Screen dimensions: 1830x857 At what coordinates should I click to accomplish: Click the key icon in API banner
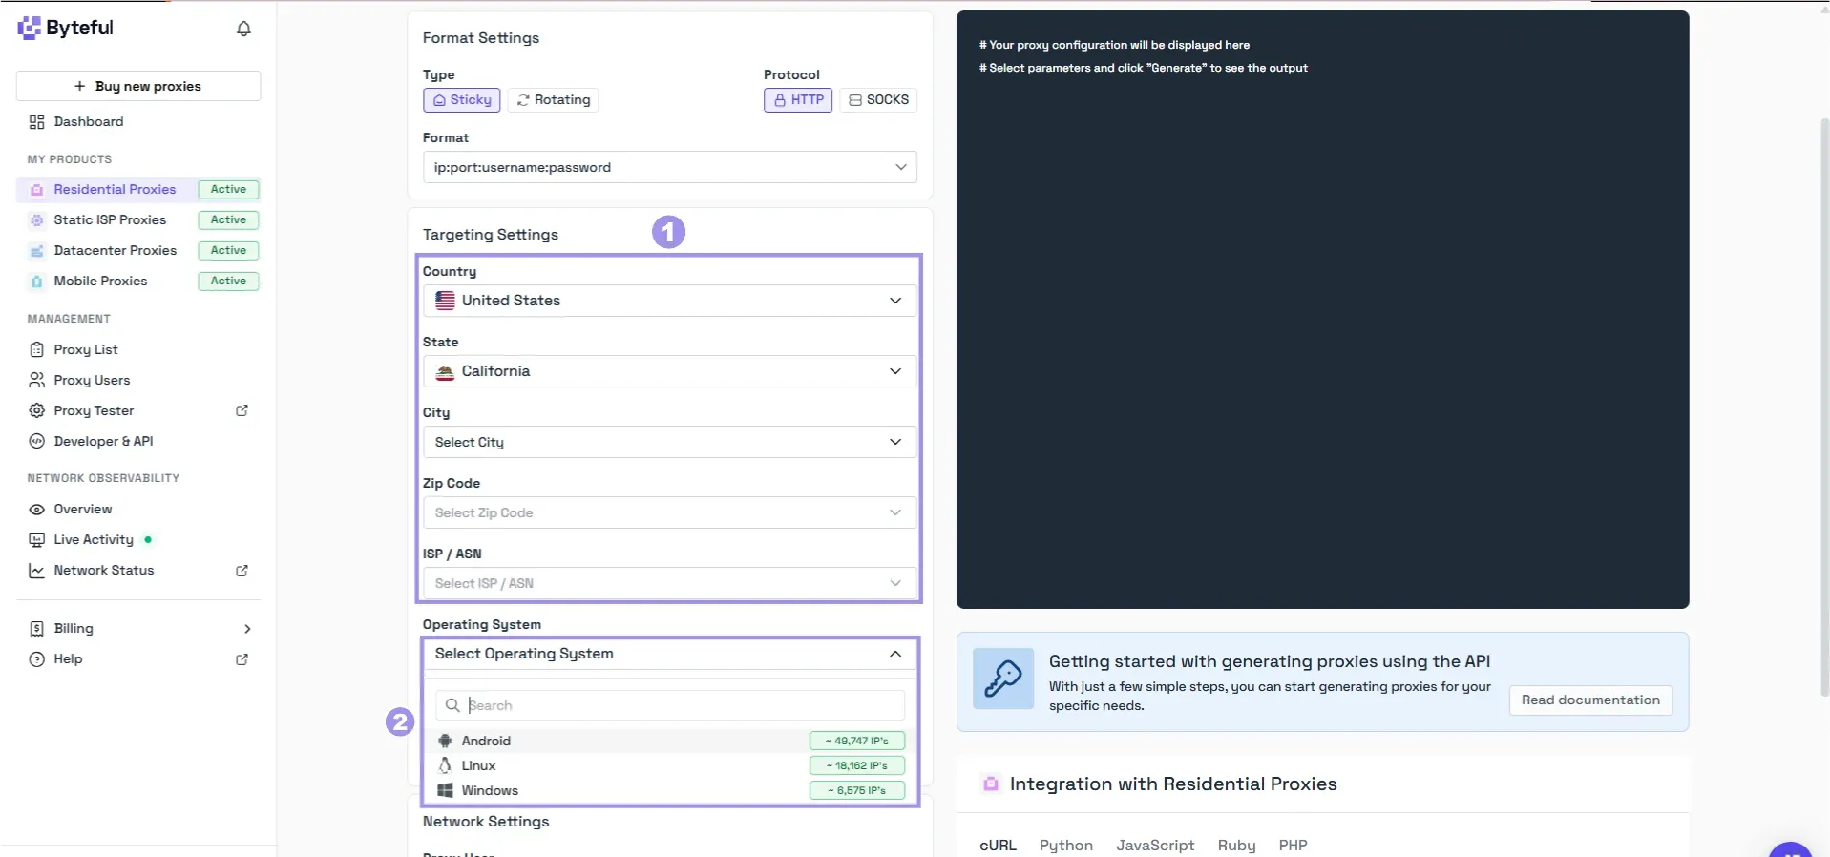tap(1003, 679)
